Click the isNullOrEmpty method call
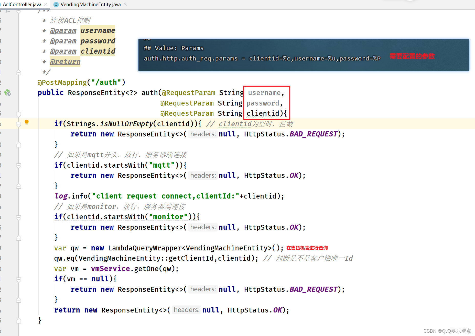The width and height of the screenshot is (475, 336). click(126, 124)
